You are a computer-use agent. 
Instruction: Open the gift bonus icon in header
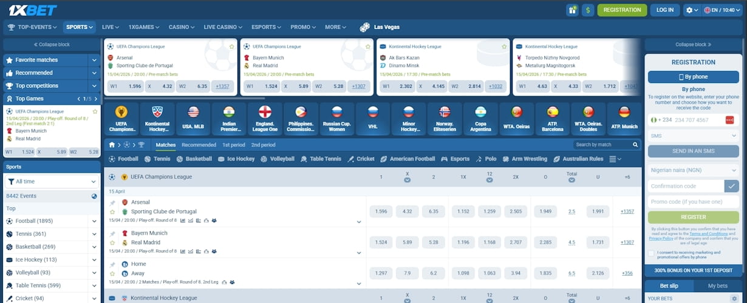572,10
